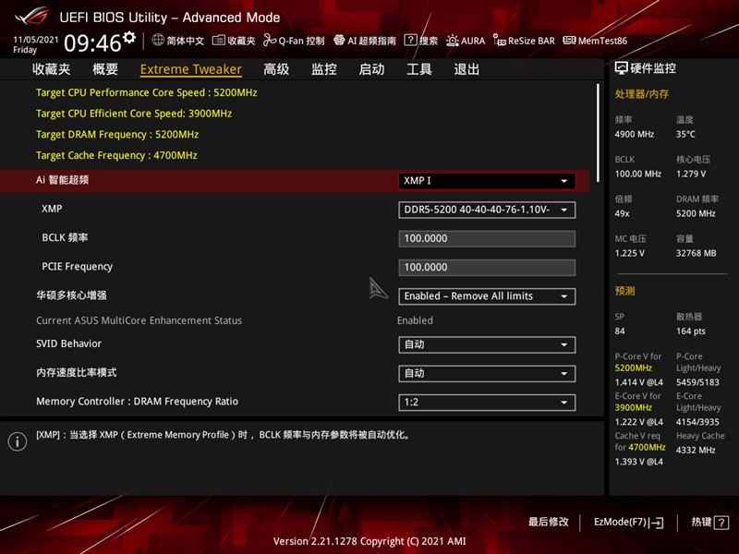Viewport: 739px width, 554px height.
Task: Click the 处理器/内存 section heading
Action: coord(641,94)
